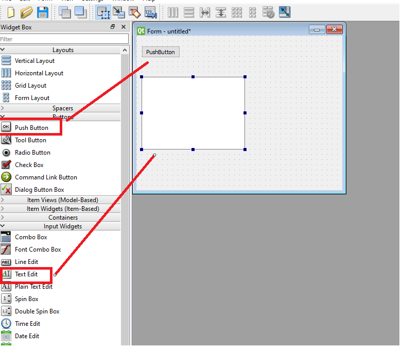Screen dimensions: 402x348
Task: Click Lay Out in a Grid toolbar icon
Action: [x=236, y=12]
